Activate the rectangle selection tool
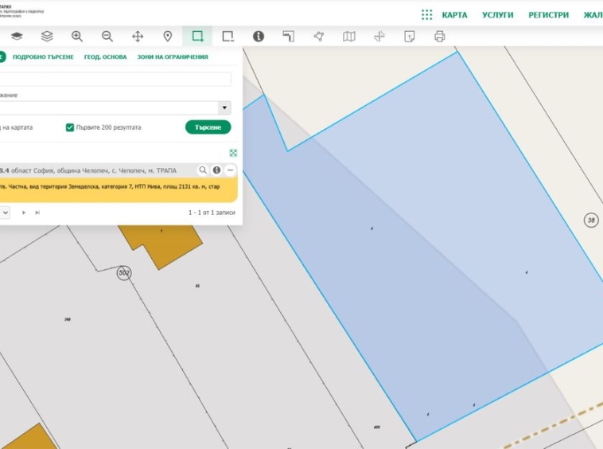603x449 pixels. click(198, 37)
